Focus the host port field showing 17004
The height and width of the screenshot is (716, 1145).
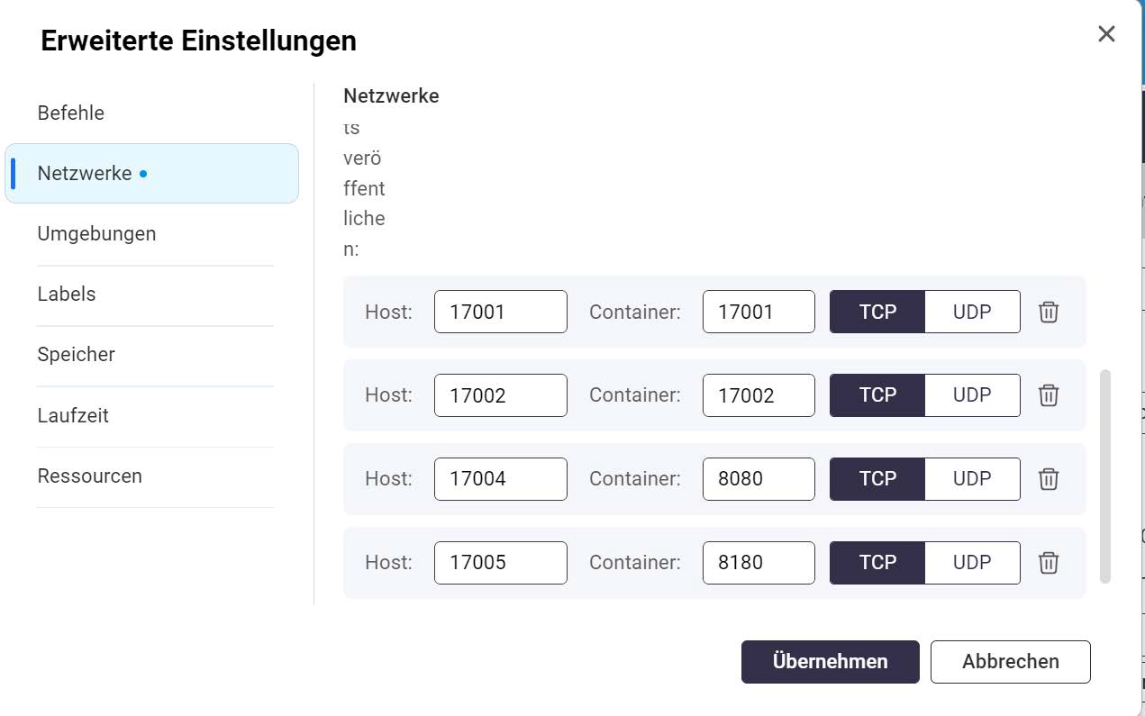pos(500,479)
